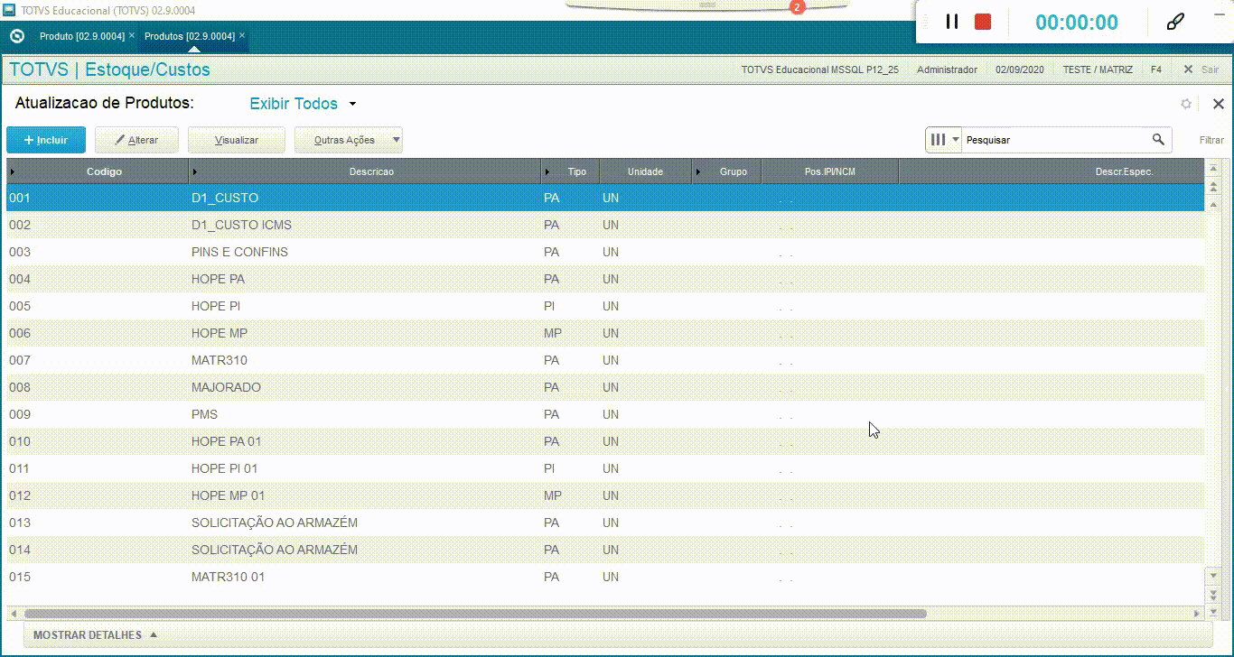Close the Atualizacao de Produtos browse
Screen dimensions: 1234x657
click(1218, 104)
